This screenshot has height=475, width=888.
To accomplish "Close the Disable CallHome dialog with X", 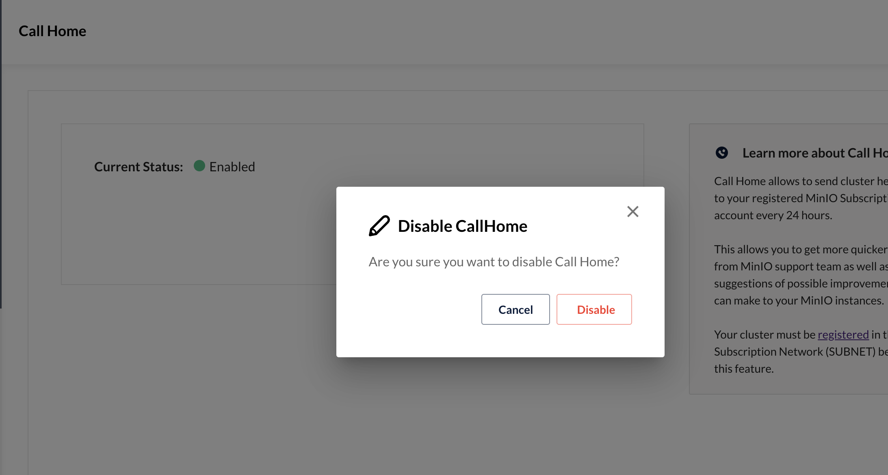I will tap(632, 212).
